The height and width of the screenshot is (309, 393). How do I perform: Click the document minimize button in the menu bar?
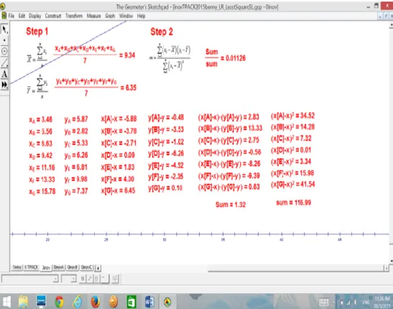tap(381, 16)
